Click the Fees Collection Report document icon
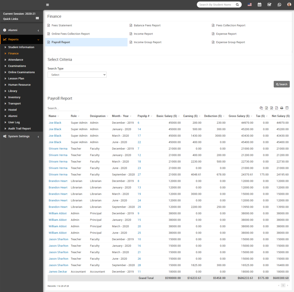The height and width of the screenshot is (292, 294). (213, 25)
